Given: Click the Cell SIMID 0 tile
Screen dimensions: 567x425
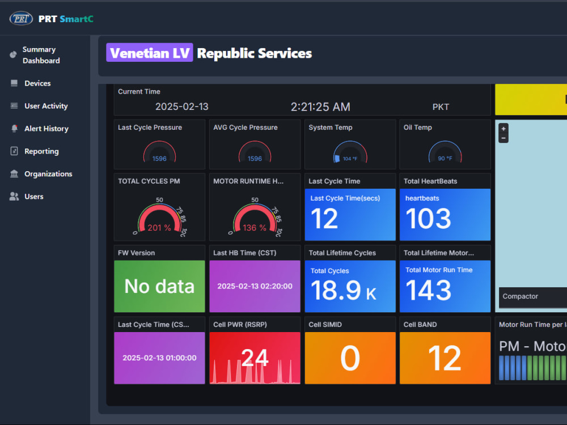Looking at the screenshot, I should click(350, 358).
